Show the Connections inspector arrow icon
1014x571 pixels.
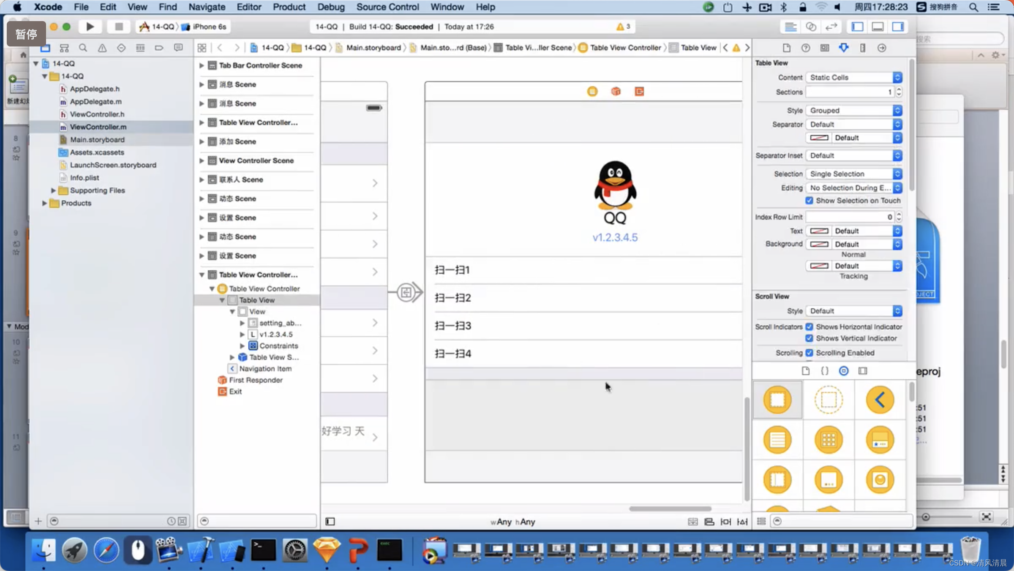882,48
